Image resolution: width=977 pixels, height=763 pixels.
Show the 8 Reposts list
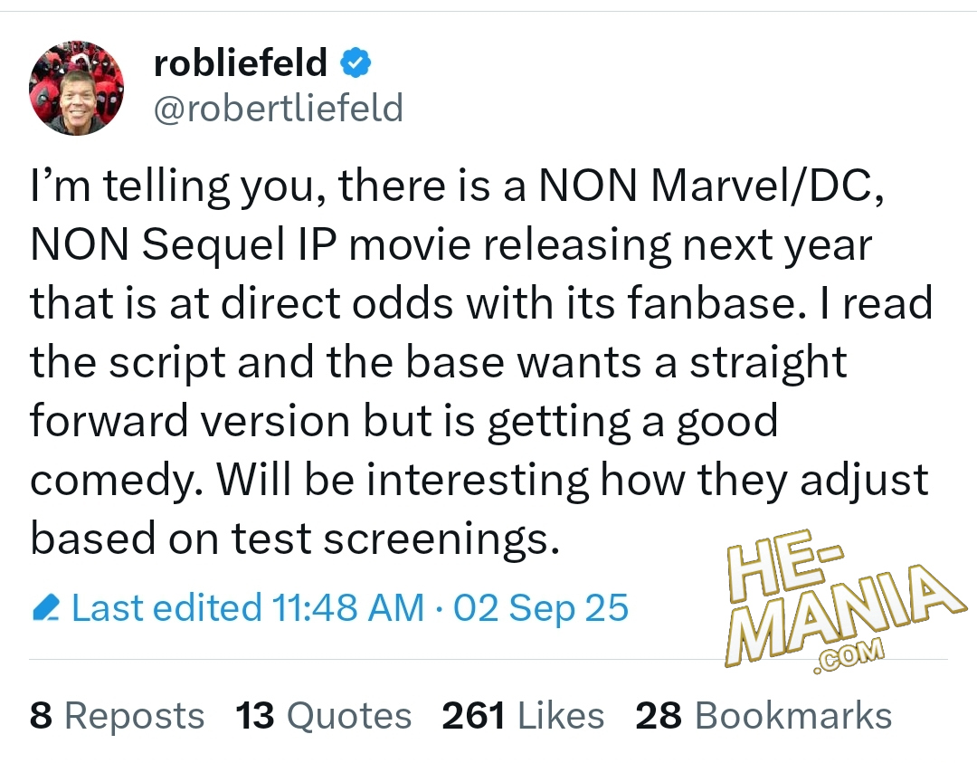point(118,716)
